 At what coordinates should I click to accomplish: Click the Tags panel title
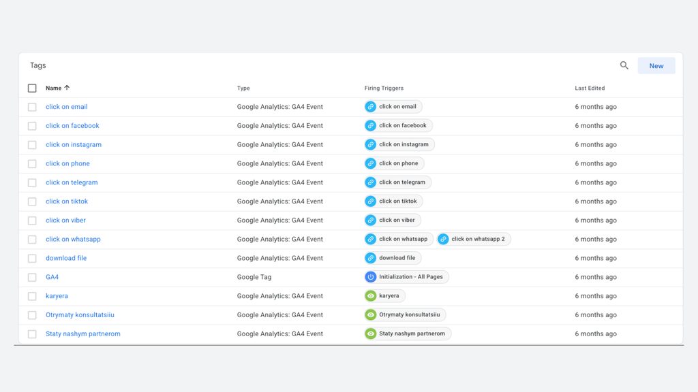38,65
